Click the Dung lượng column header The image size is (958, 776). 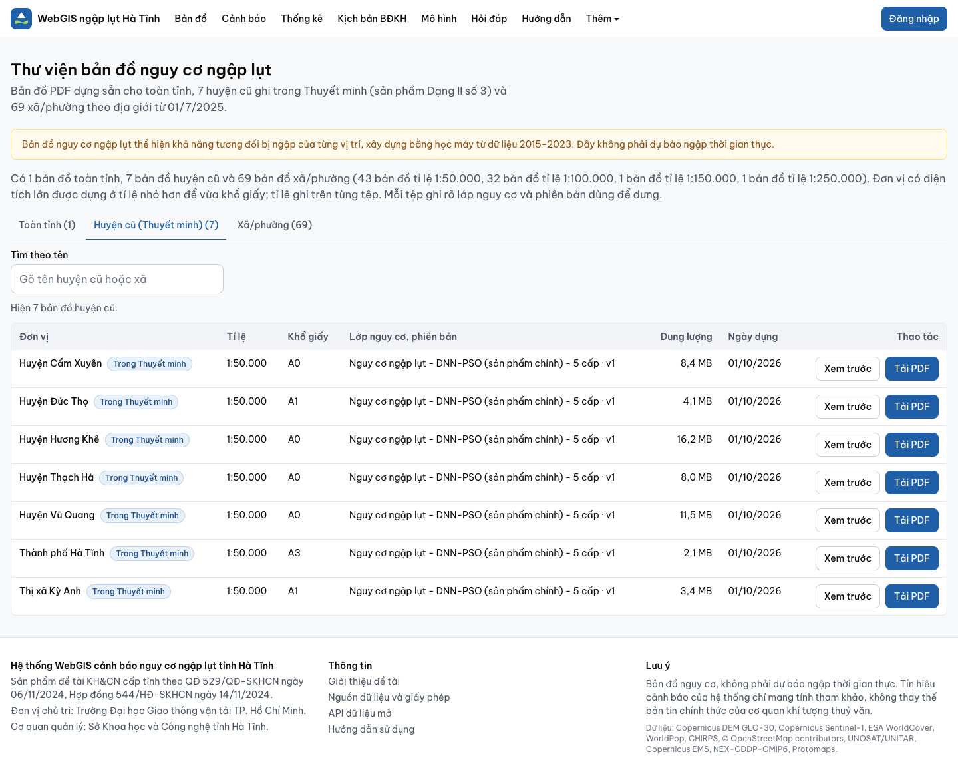tap(686, 337)
